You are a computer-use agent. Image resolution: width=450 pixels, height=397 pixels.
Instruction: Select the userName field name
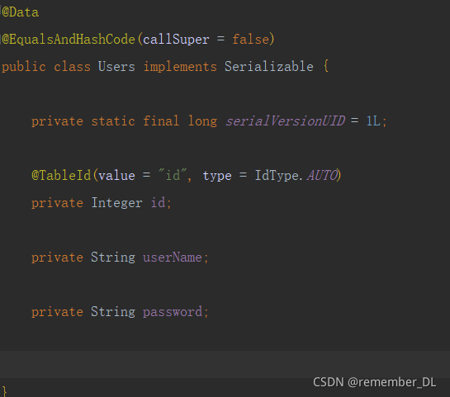pyautogui.click(x=173, y=258)
